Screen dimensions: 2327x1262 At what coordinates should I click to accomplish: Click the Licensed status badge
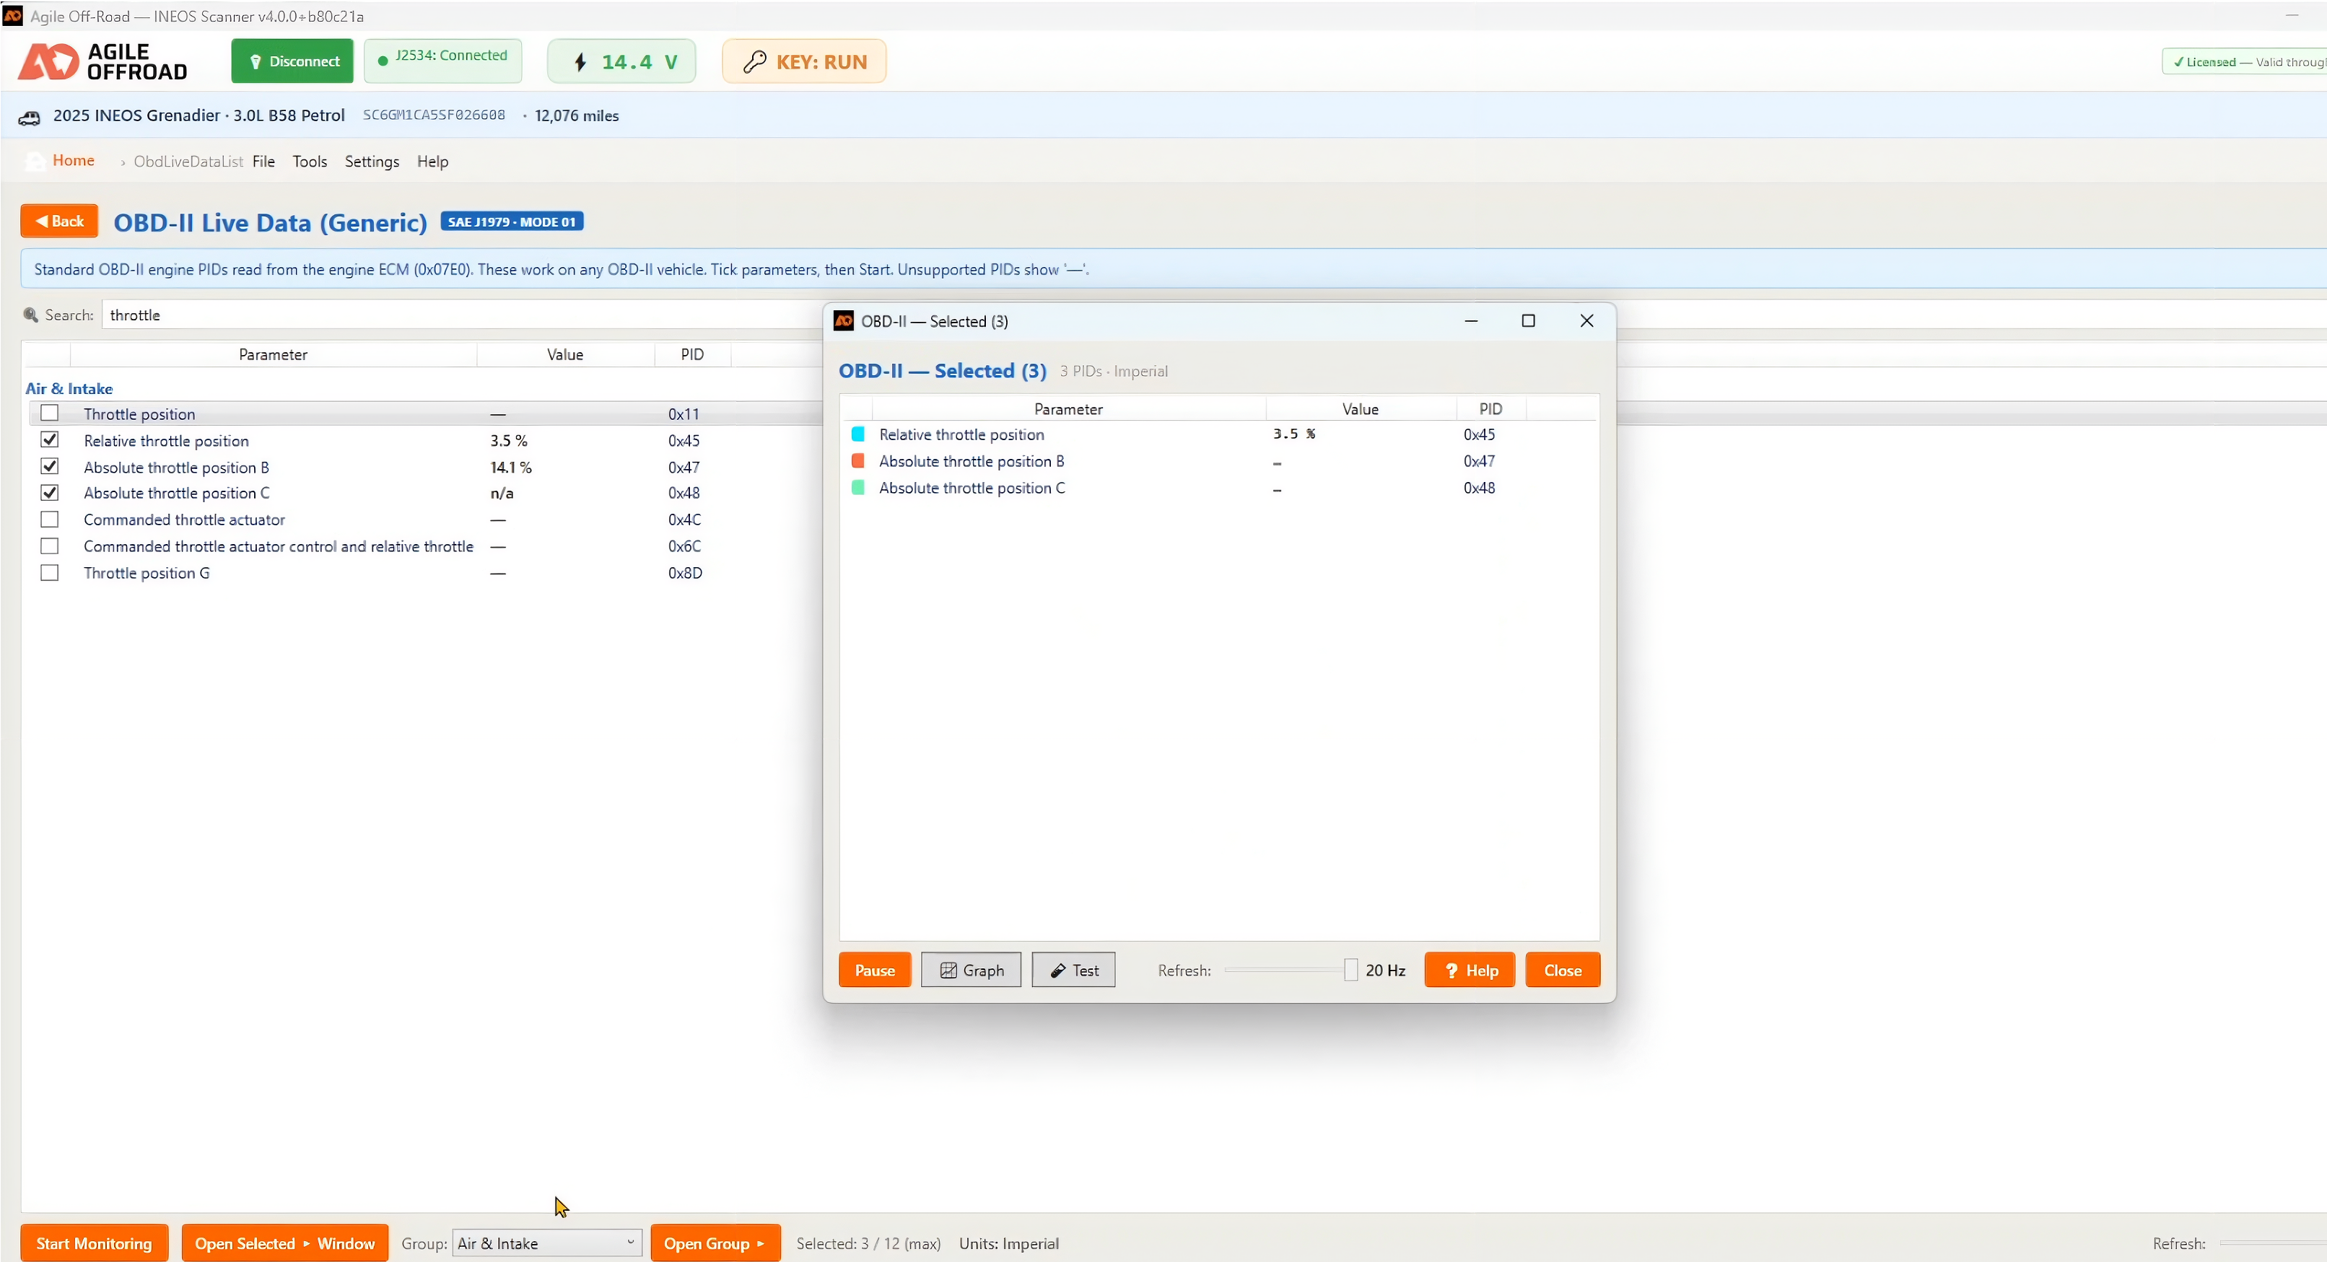(2244, 61)
